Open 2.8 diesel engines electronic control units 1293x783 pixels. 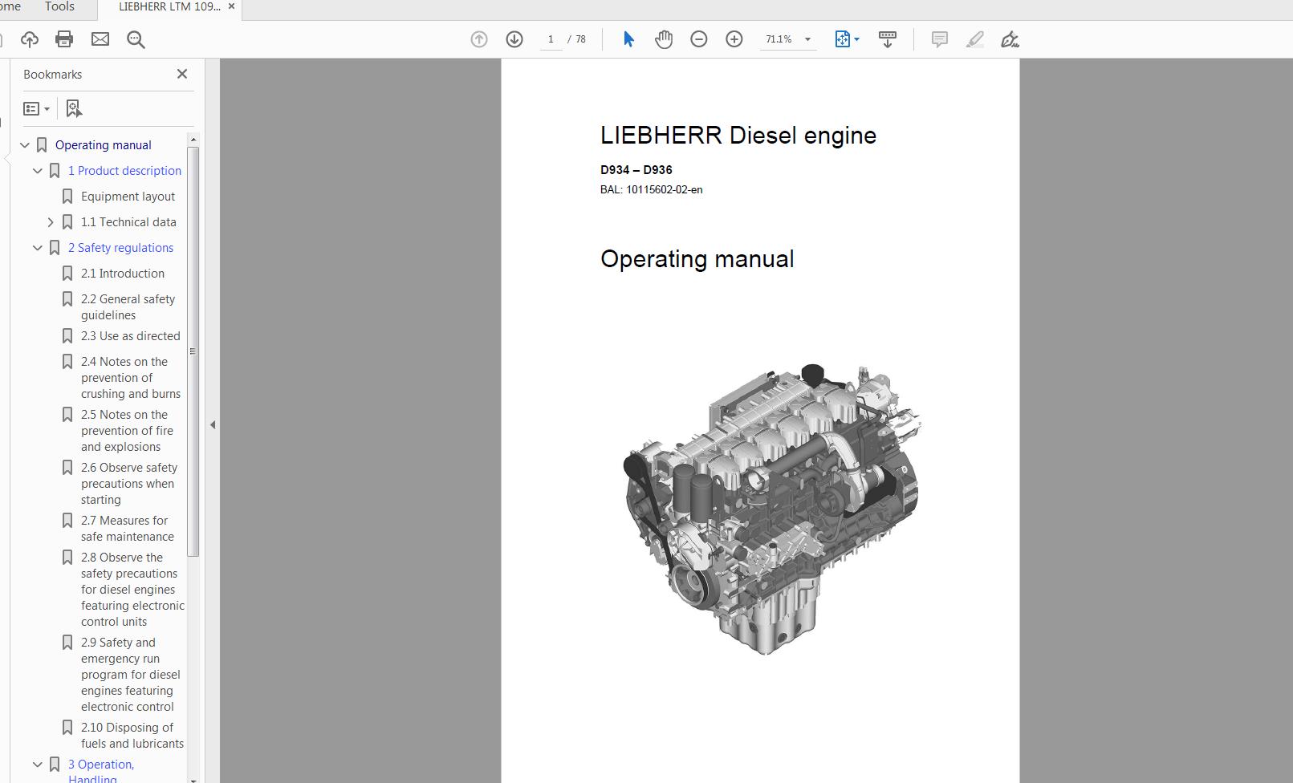tap(132, 590)
